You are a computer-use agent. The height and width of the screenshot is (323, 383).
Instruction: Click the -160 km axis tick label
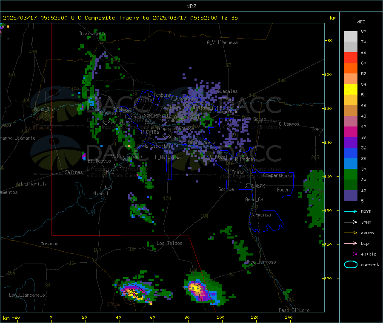tap(328, 177)
